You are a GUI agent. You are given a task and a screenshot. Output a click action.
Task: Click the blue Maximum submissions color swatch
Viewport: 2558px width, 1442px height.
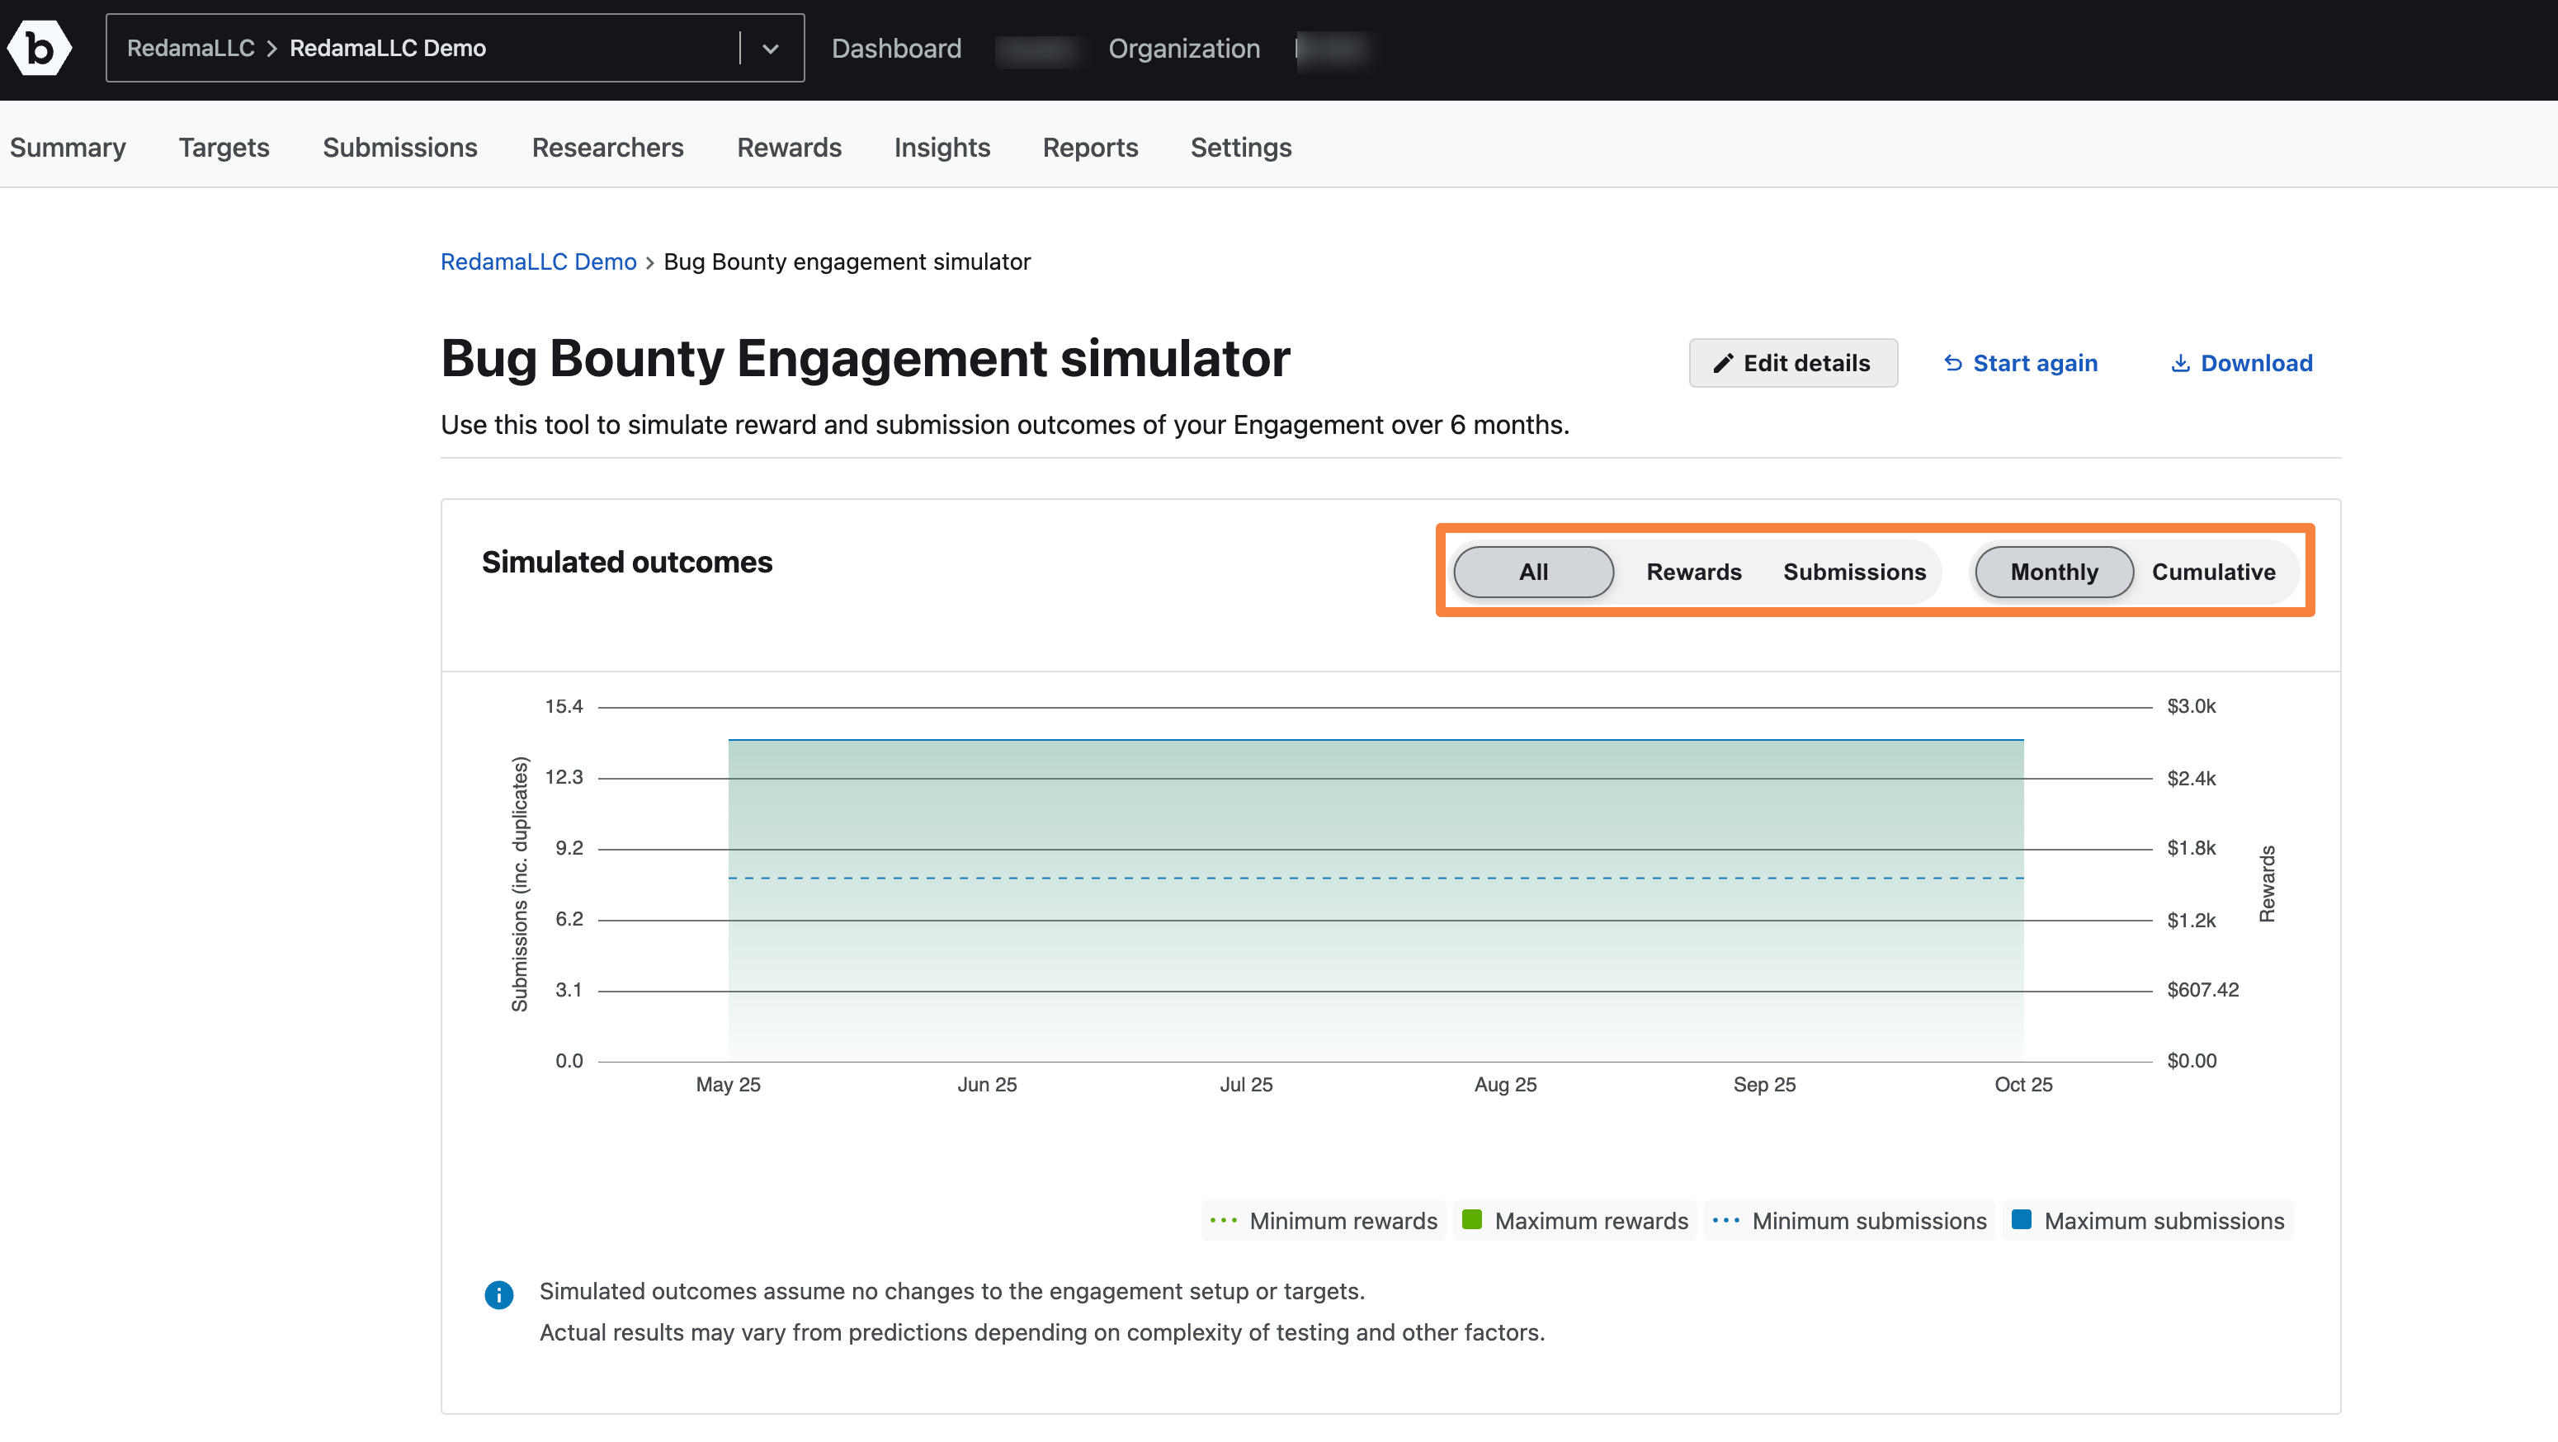(x=2021, y=1220)
